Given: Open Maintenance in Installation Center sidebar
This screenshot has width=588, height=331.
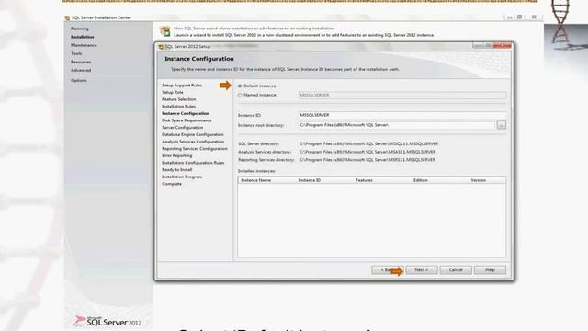Looking at the screenshot, I should tap(84, 45).
